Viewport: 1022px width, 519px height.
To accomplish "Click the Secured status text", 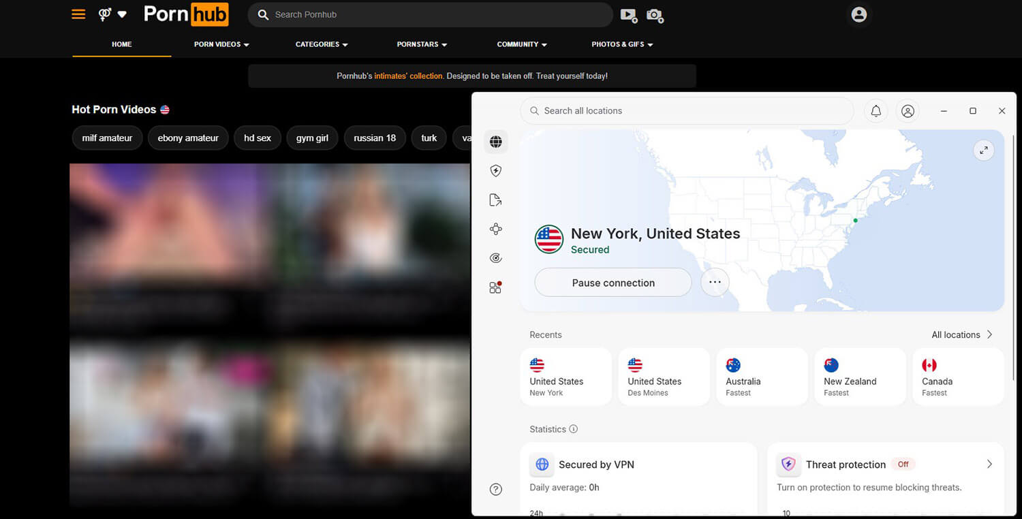I will click(x=590, y=250).
